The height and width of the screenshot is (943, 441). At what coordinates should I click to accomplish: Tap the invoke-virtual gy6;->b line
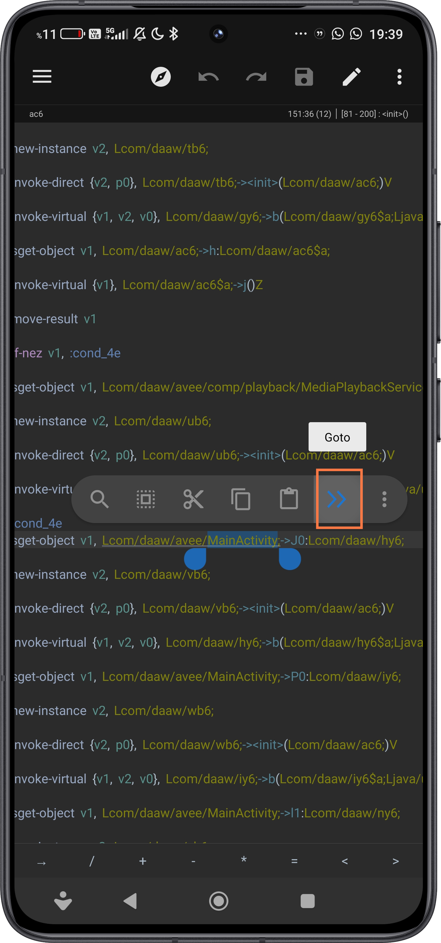pyautogui.click(x=219, y=217)
